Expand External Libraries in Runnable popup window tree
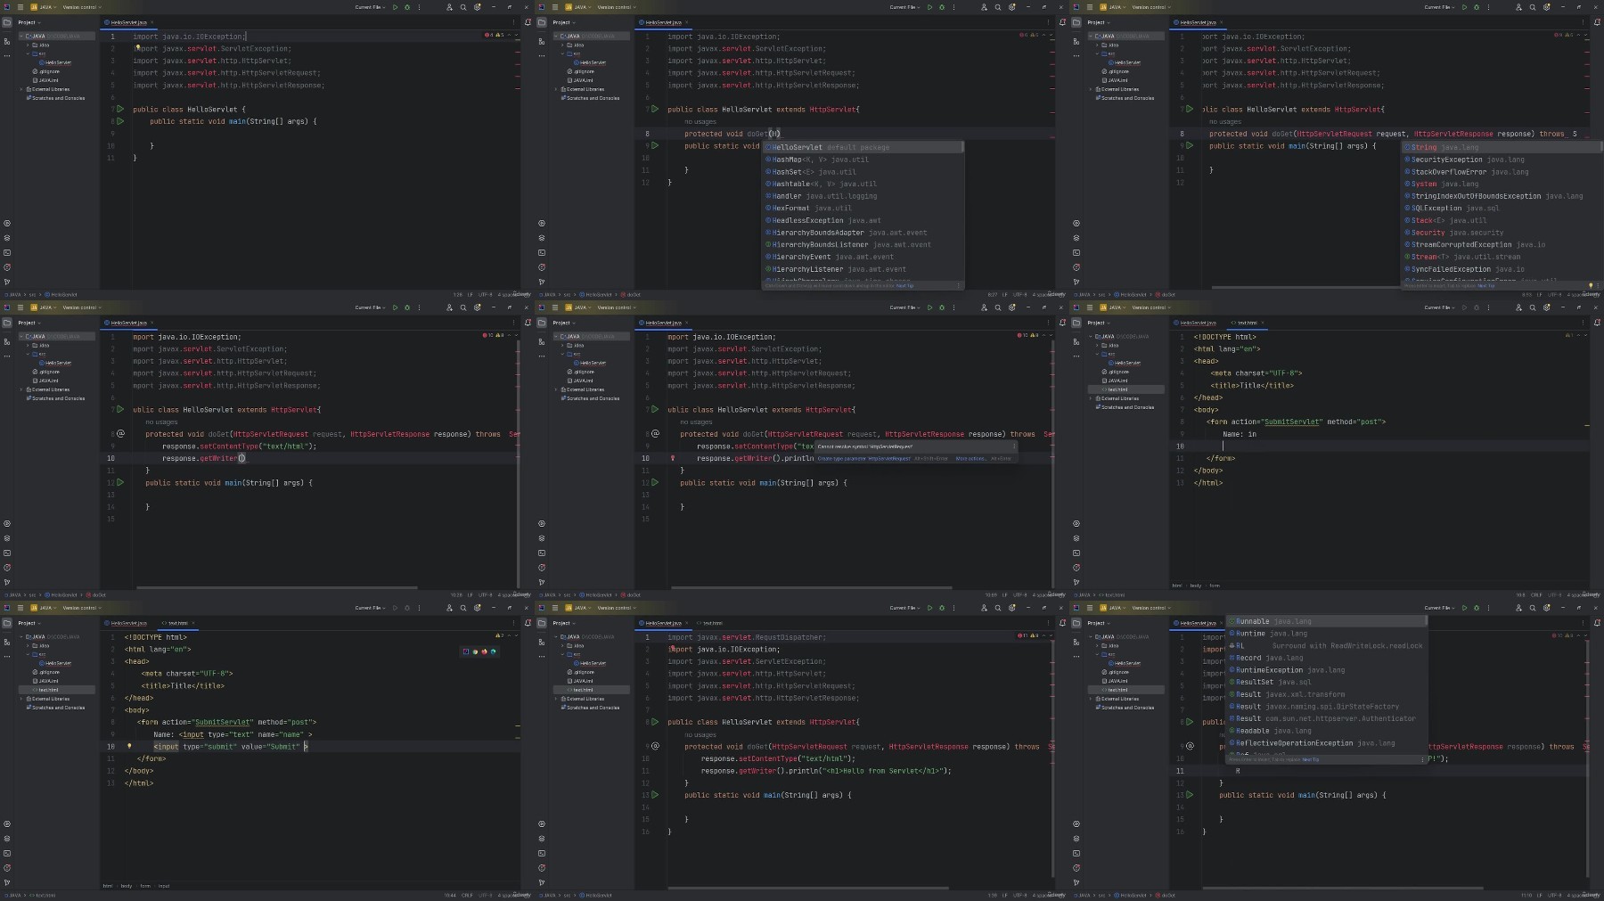Viewport: 1604px width, 901px height. [x=1091, y=699]
